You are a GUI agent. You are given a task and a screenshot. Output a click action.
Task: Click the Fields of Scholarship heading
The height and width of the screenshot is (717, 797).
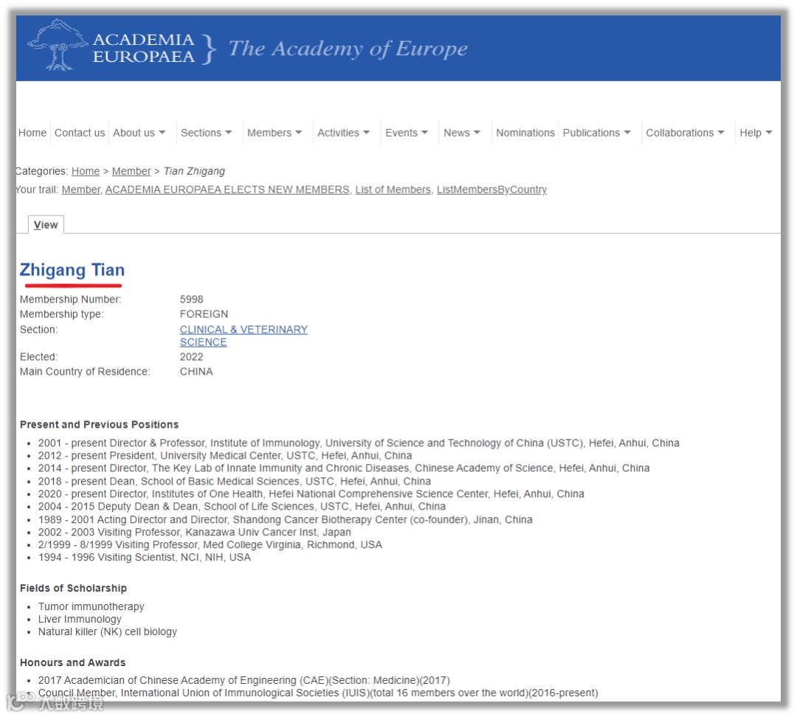pos(73,588)
